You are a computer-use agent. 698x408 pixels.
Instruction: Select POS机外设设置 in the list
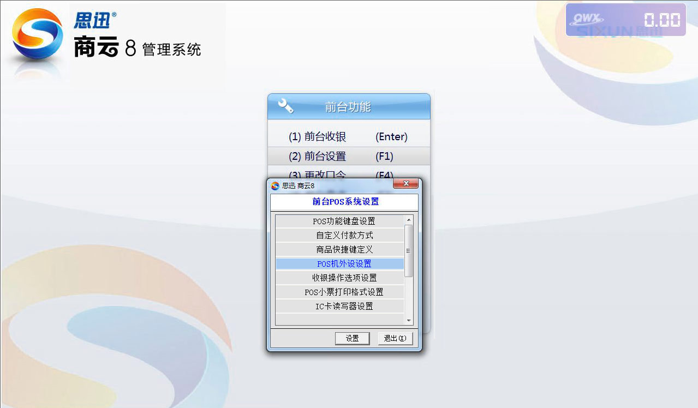[339, 264]
